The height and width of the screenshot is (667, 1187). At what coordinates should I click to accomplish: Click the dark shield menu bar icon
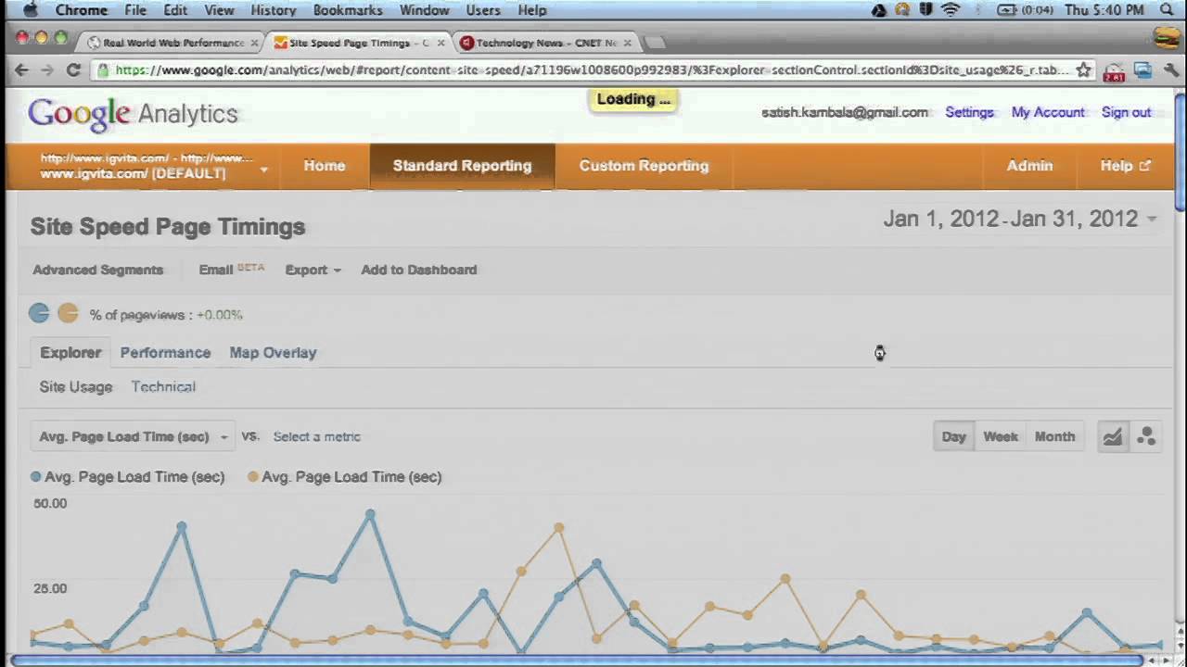point(925,10)
